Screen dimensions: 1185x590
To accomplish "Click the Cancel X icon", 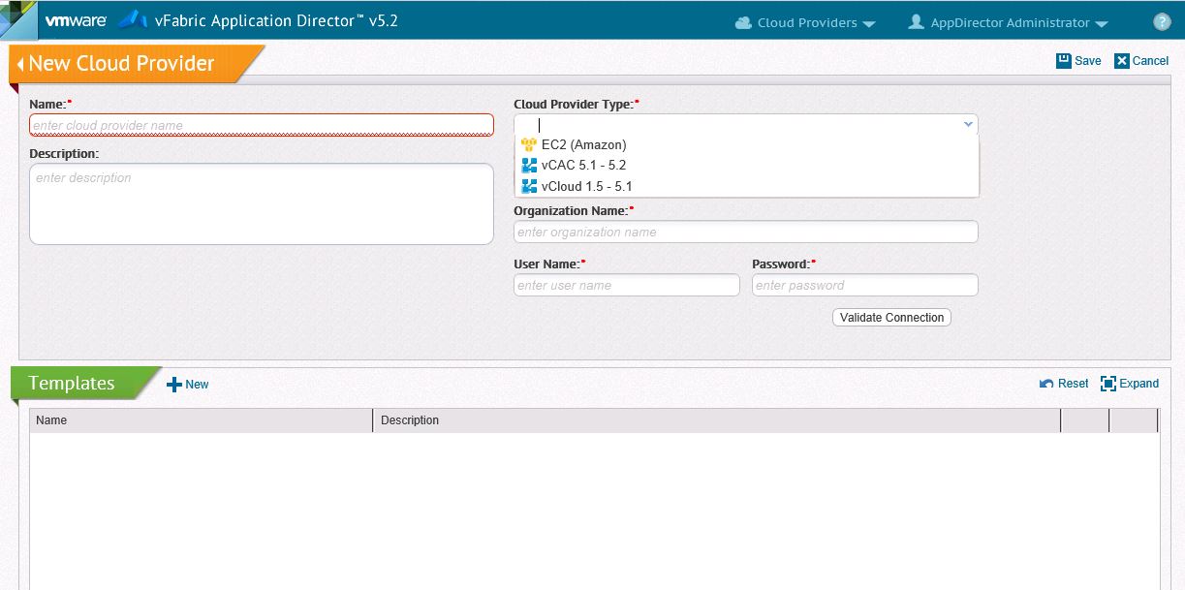I will click(1122, 61).
